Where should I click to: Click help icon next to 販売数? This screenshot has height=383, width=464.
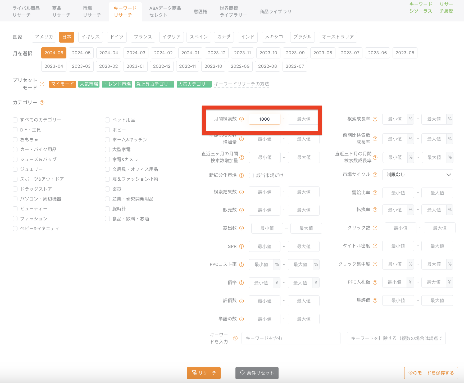click(242, 210)
